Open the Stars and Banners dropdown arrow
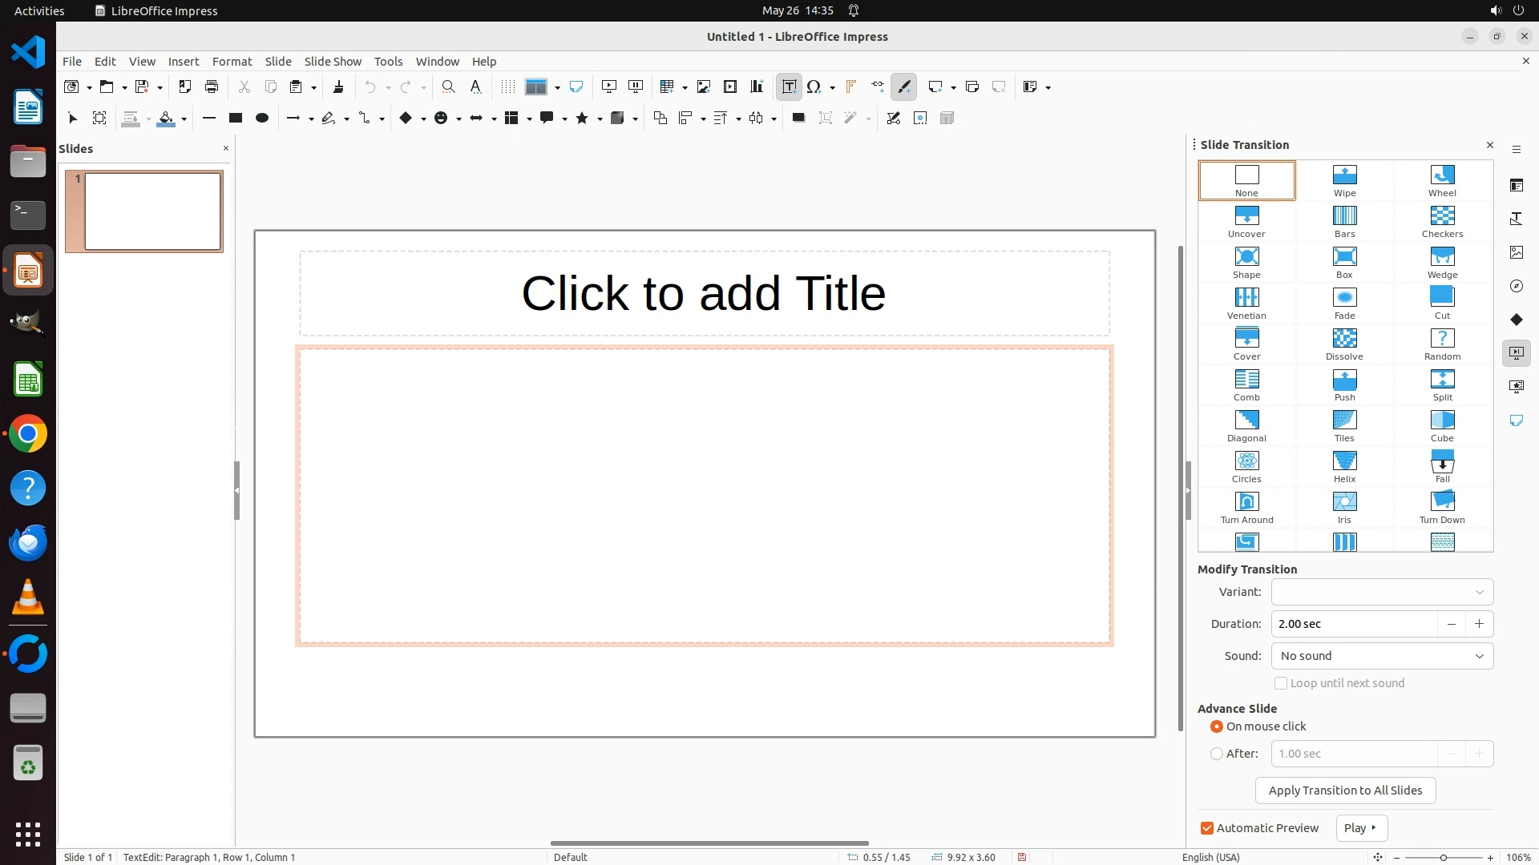The width and height of the screenshot is (1539, 865). 600,119
